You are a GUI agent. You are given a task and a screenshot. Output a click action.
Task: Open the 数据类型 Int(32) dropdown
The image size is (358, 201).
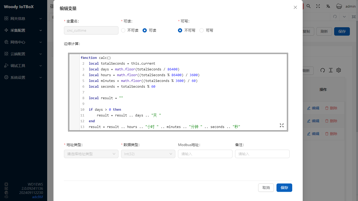pos(148,154)
